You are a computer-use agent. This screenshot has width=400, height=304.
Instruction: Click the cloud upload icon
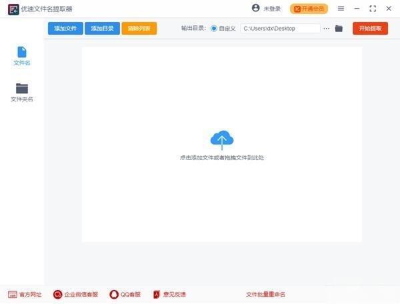pos(221,139)
